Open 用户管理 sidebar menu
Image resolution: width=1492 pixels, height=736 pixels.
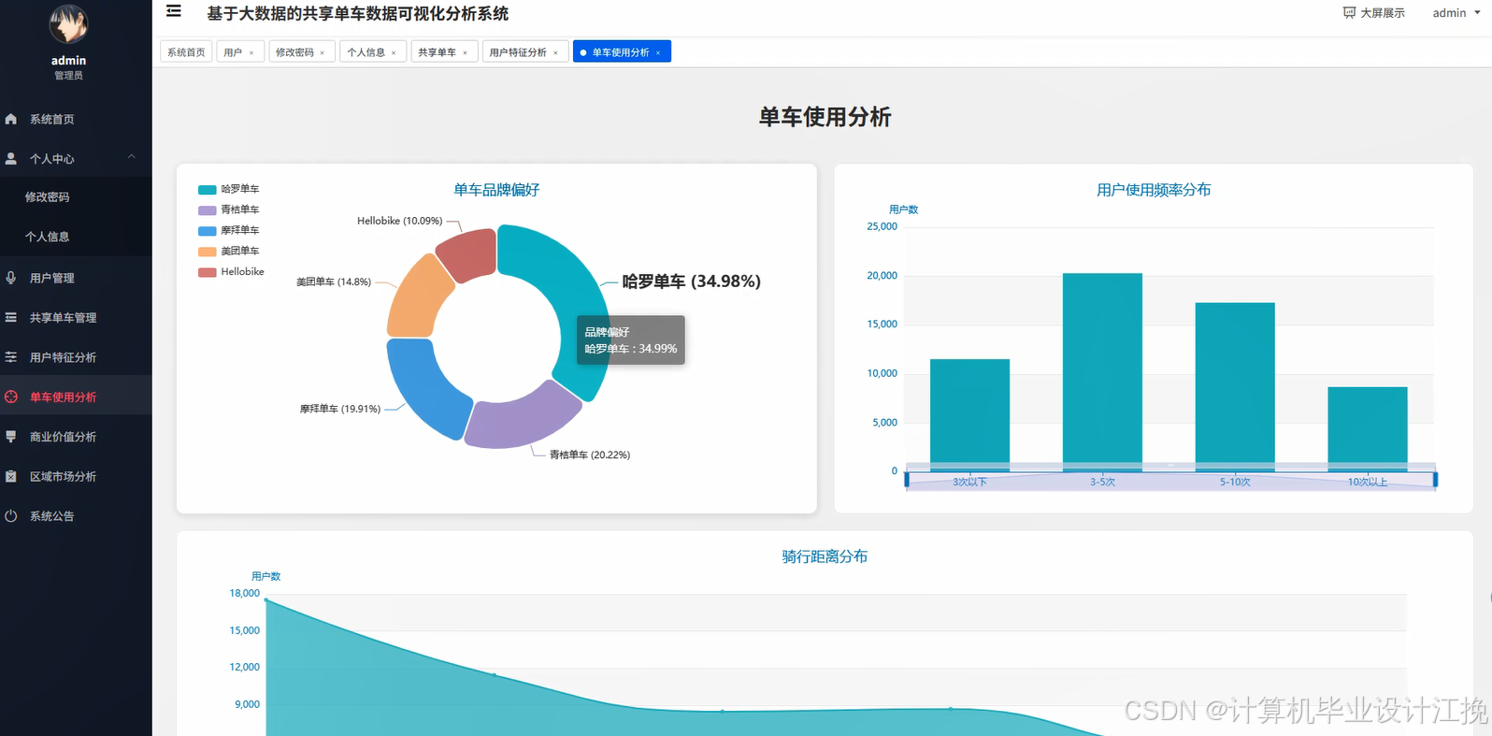click(76, 278)
